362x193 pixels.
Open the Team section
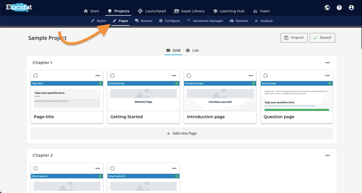[261, 11]
